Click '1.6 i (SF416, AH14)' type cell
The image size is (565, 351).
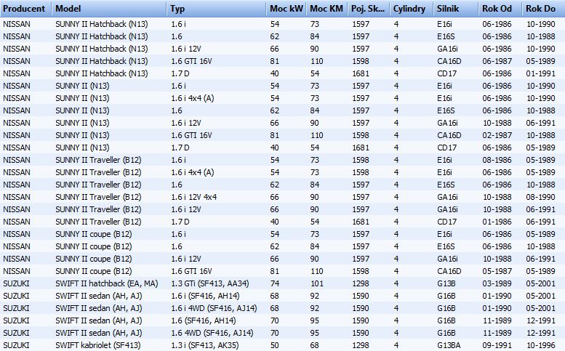[205, 296]
